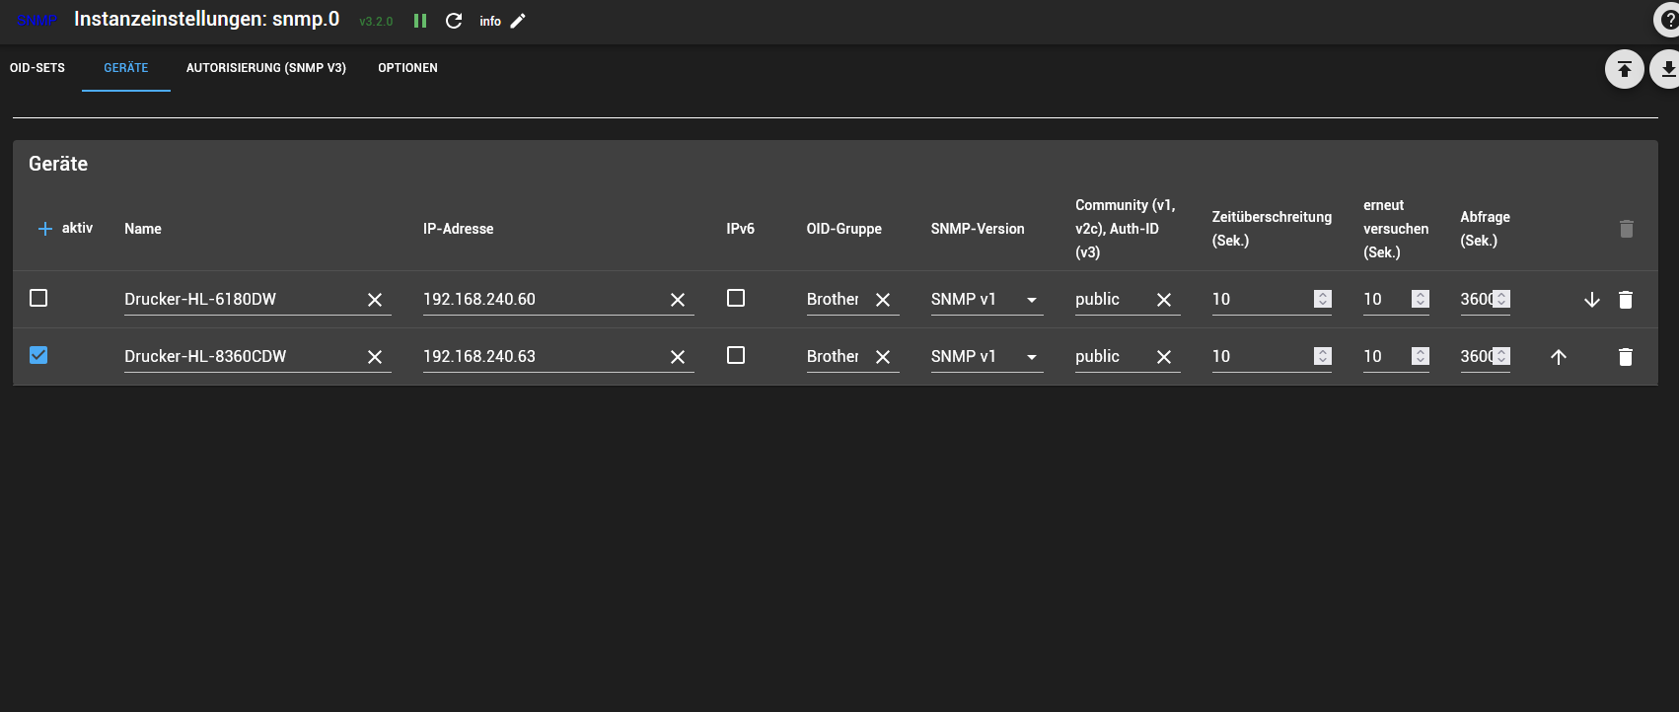The image size is (1679, 712).
Task: Open the help question mark button
Action: pyautogui.click(x=1667, y=21)
